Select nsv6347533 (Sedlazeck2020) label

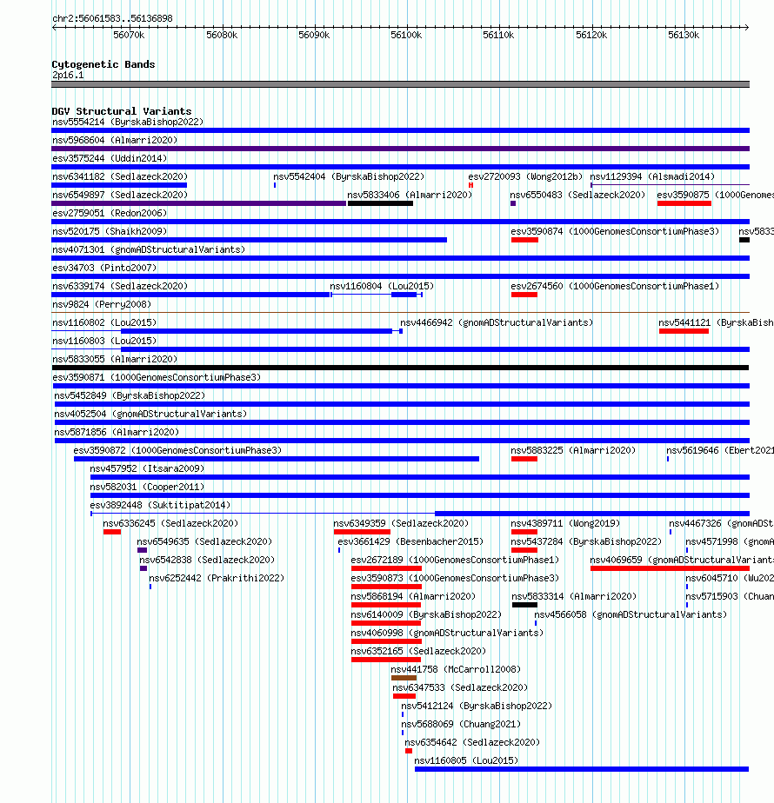pos(460,687)
